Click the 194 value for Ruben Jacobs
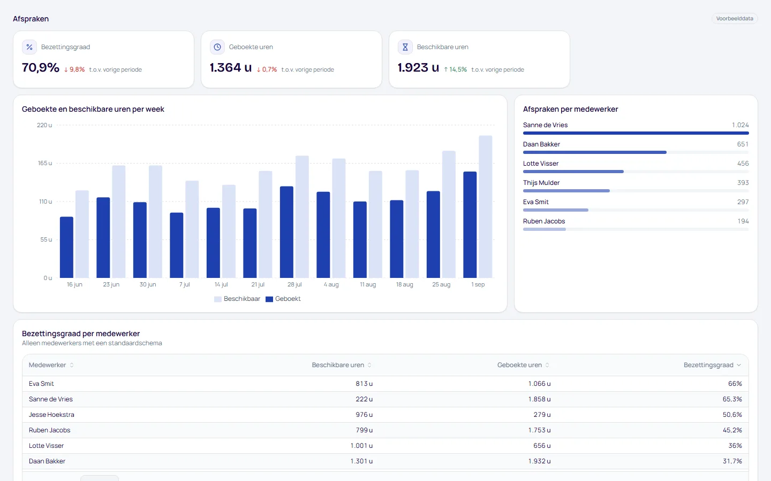Image resolution: width=771 pixels, height=481 pixels. [x=743, y=221]
